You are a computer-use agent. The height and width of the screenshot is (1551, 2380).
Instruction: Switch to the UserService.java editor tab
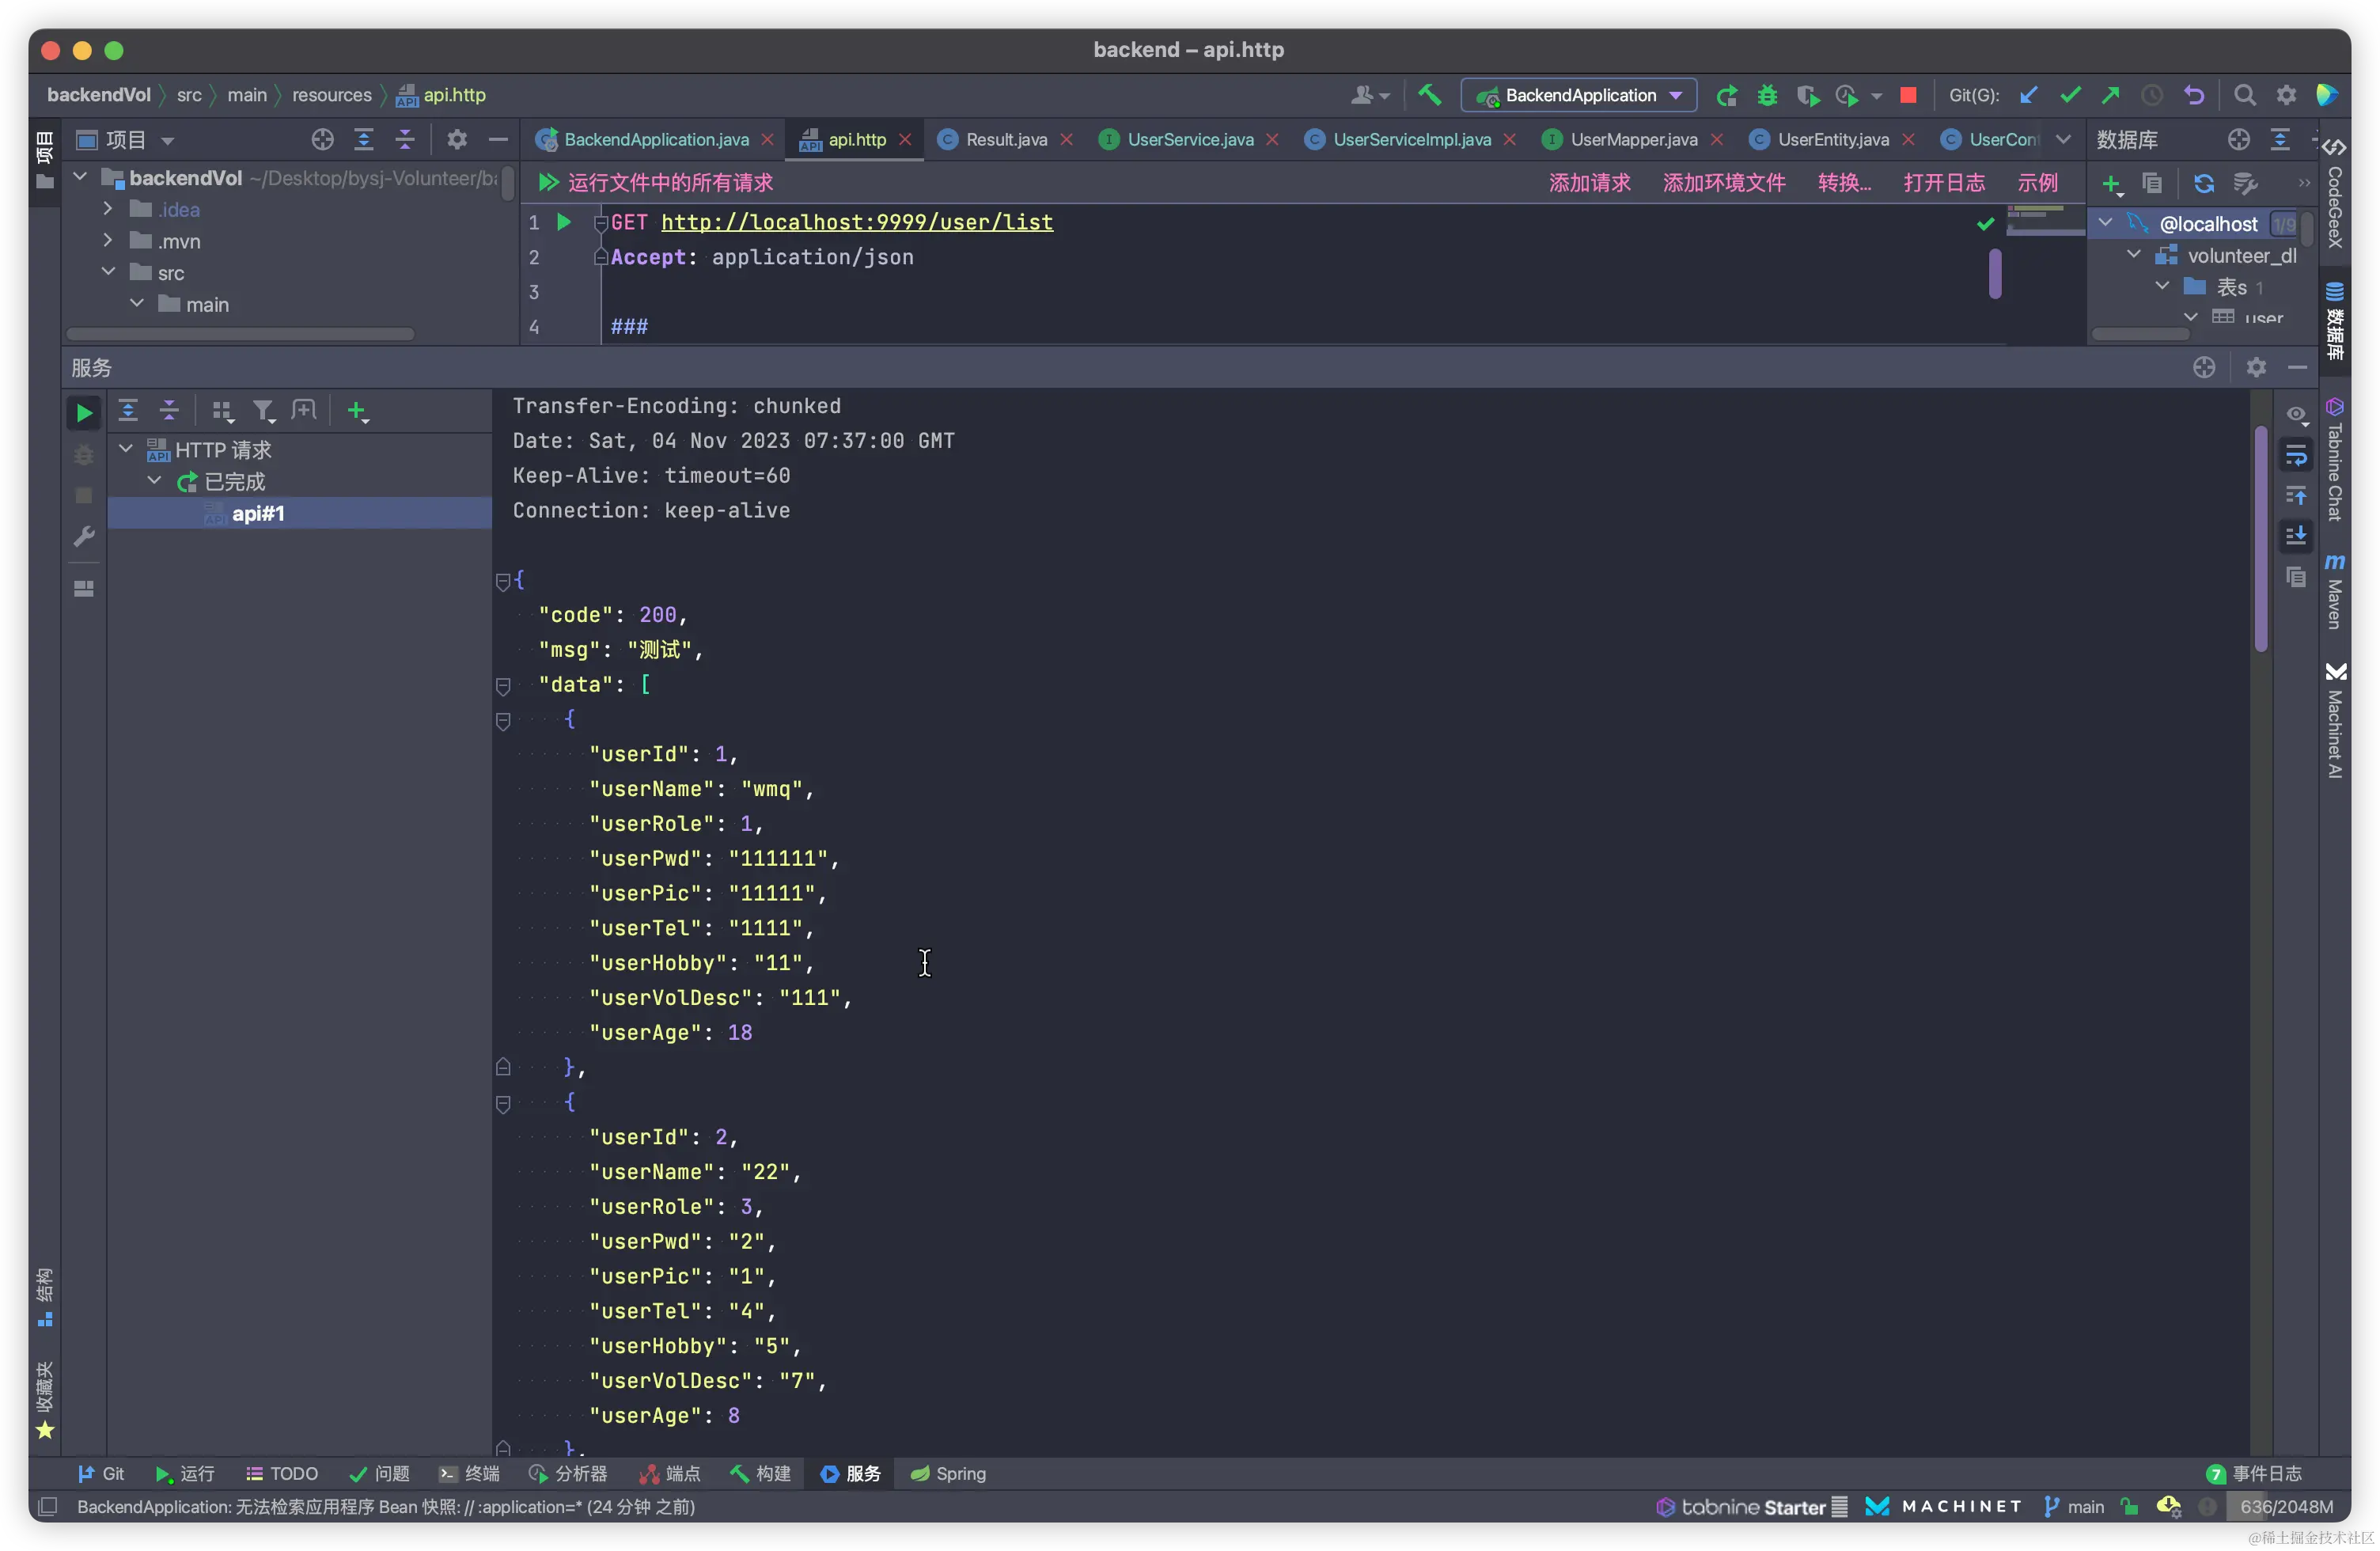(1189, 139)
